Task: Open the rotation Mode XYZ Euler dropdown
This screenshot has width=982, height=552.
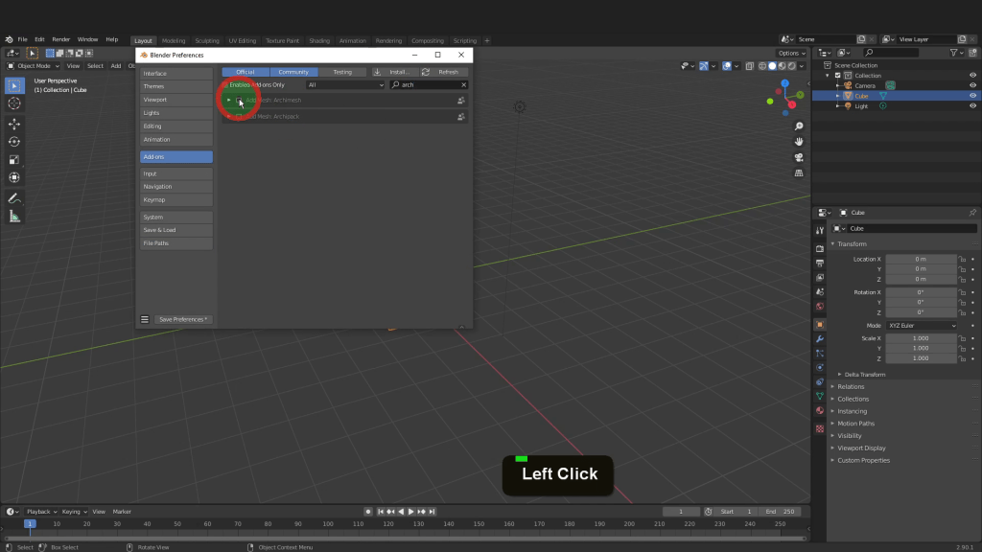Action: [921, 326]
